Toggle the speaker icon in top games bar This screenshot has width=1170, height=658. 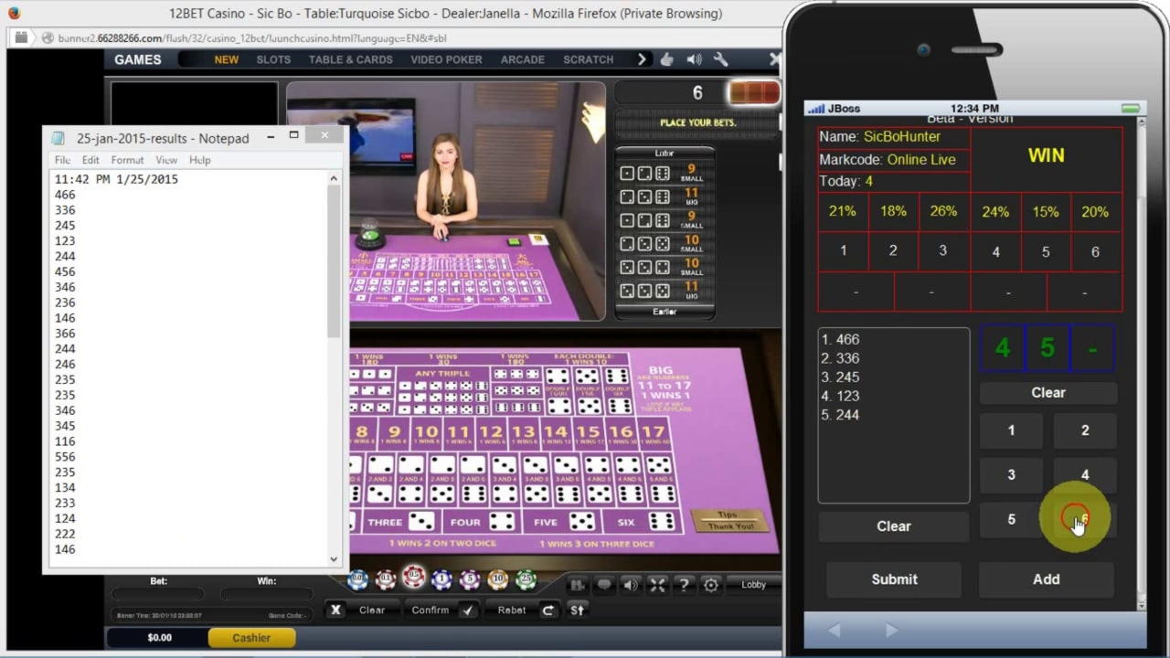click(695, 59)
